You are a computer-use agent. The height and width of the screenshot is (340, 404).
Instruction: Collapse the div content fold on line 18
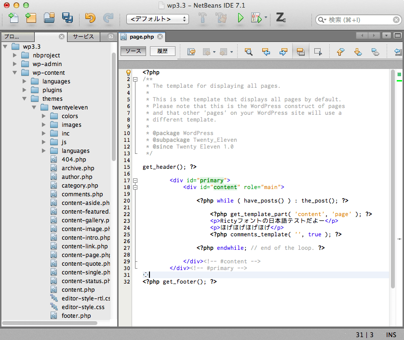[135, 187]
